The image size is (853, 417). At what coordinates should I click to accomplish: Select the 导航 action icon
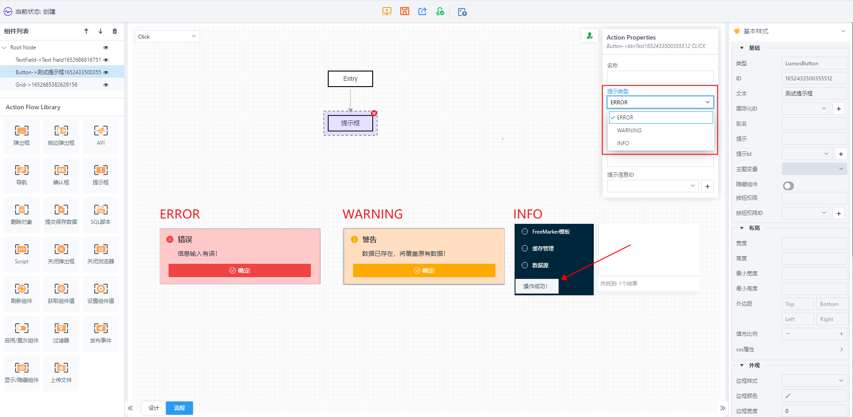click(21, 170)
